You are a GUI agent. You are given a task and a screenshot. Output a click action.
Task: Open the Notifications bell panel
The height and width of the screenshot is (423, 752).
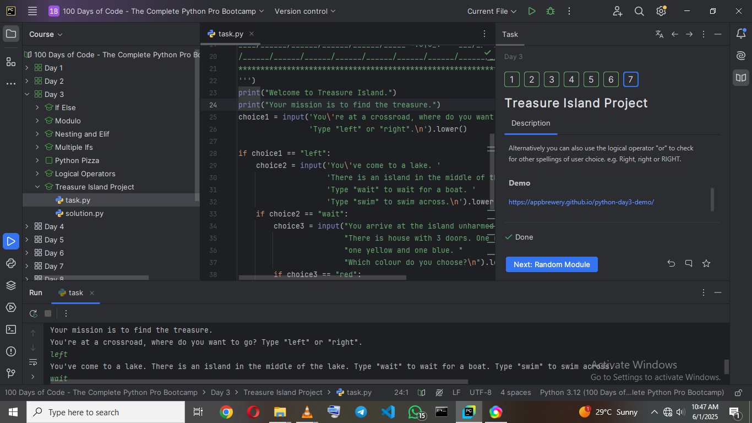click(740, 34)
